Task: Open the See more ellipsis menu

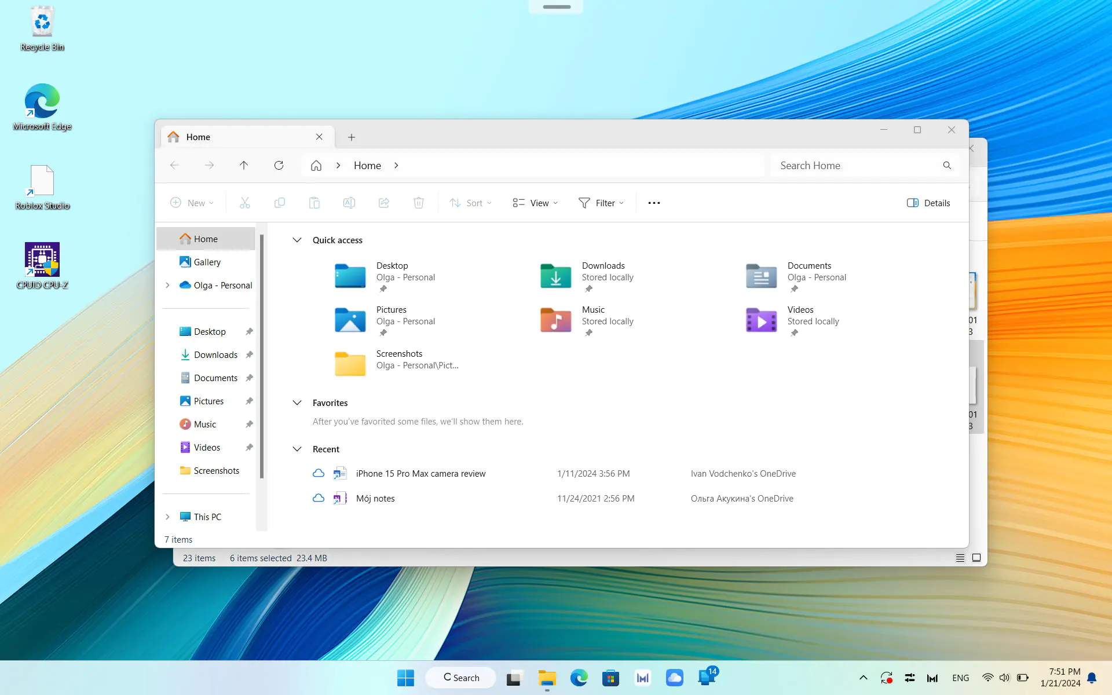Action: click(x=654, y=203)
